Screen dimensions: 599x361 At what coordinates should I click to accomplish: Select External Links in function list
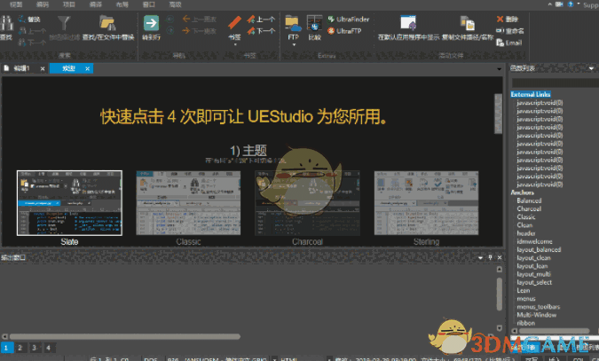point(531,94)
